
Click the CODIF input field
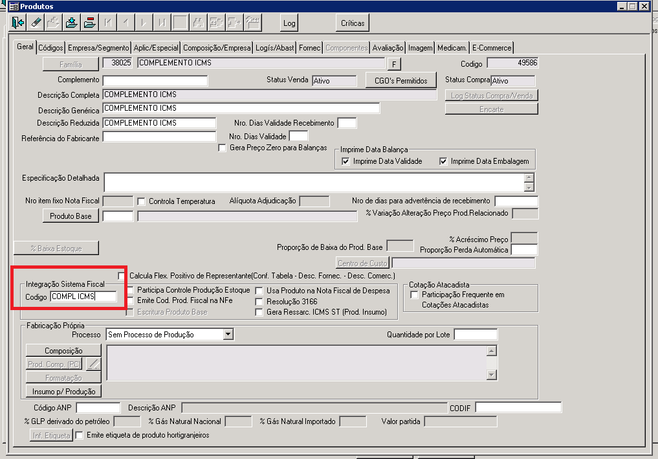point(518,408)
